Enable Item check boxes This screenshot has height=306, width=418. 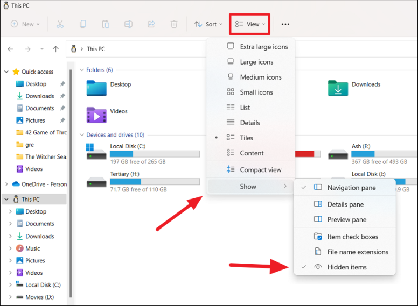coord(344,237)
